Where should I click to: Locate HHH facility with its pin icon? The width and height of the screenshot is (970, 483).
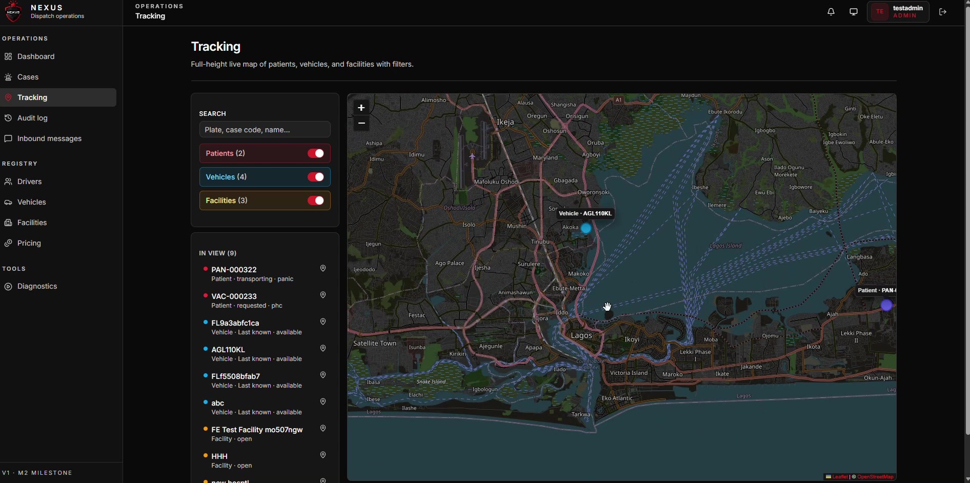coord(324,455)
